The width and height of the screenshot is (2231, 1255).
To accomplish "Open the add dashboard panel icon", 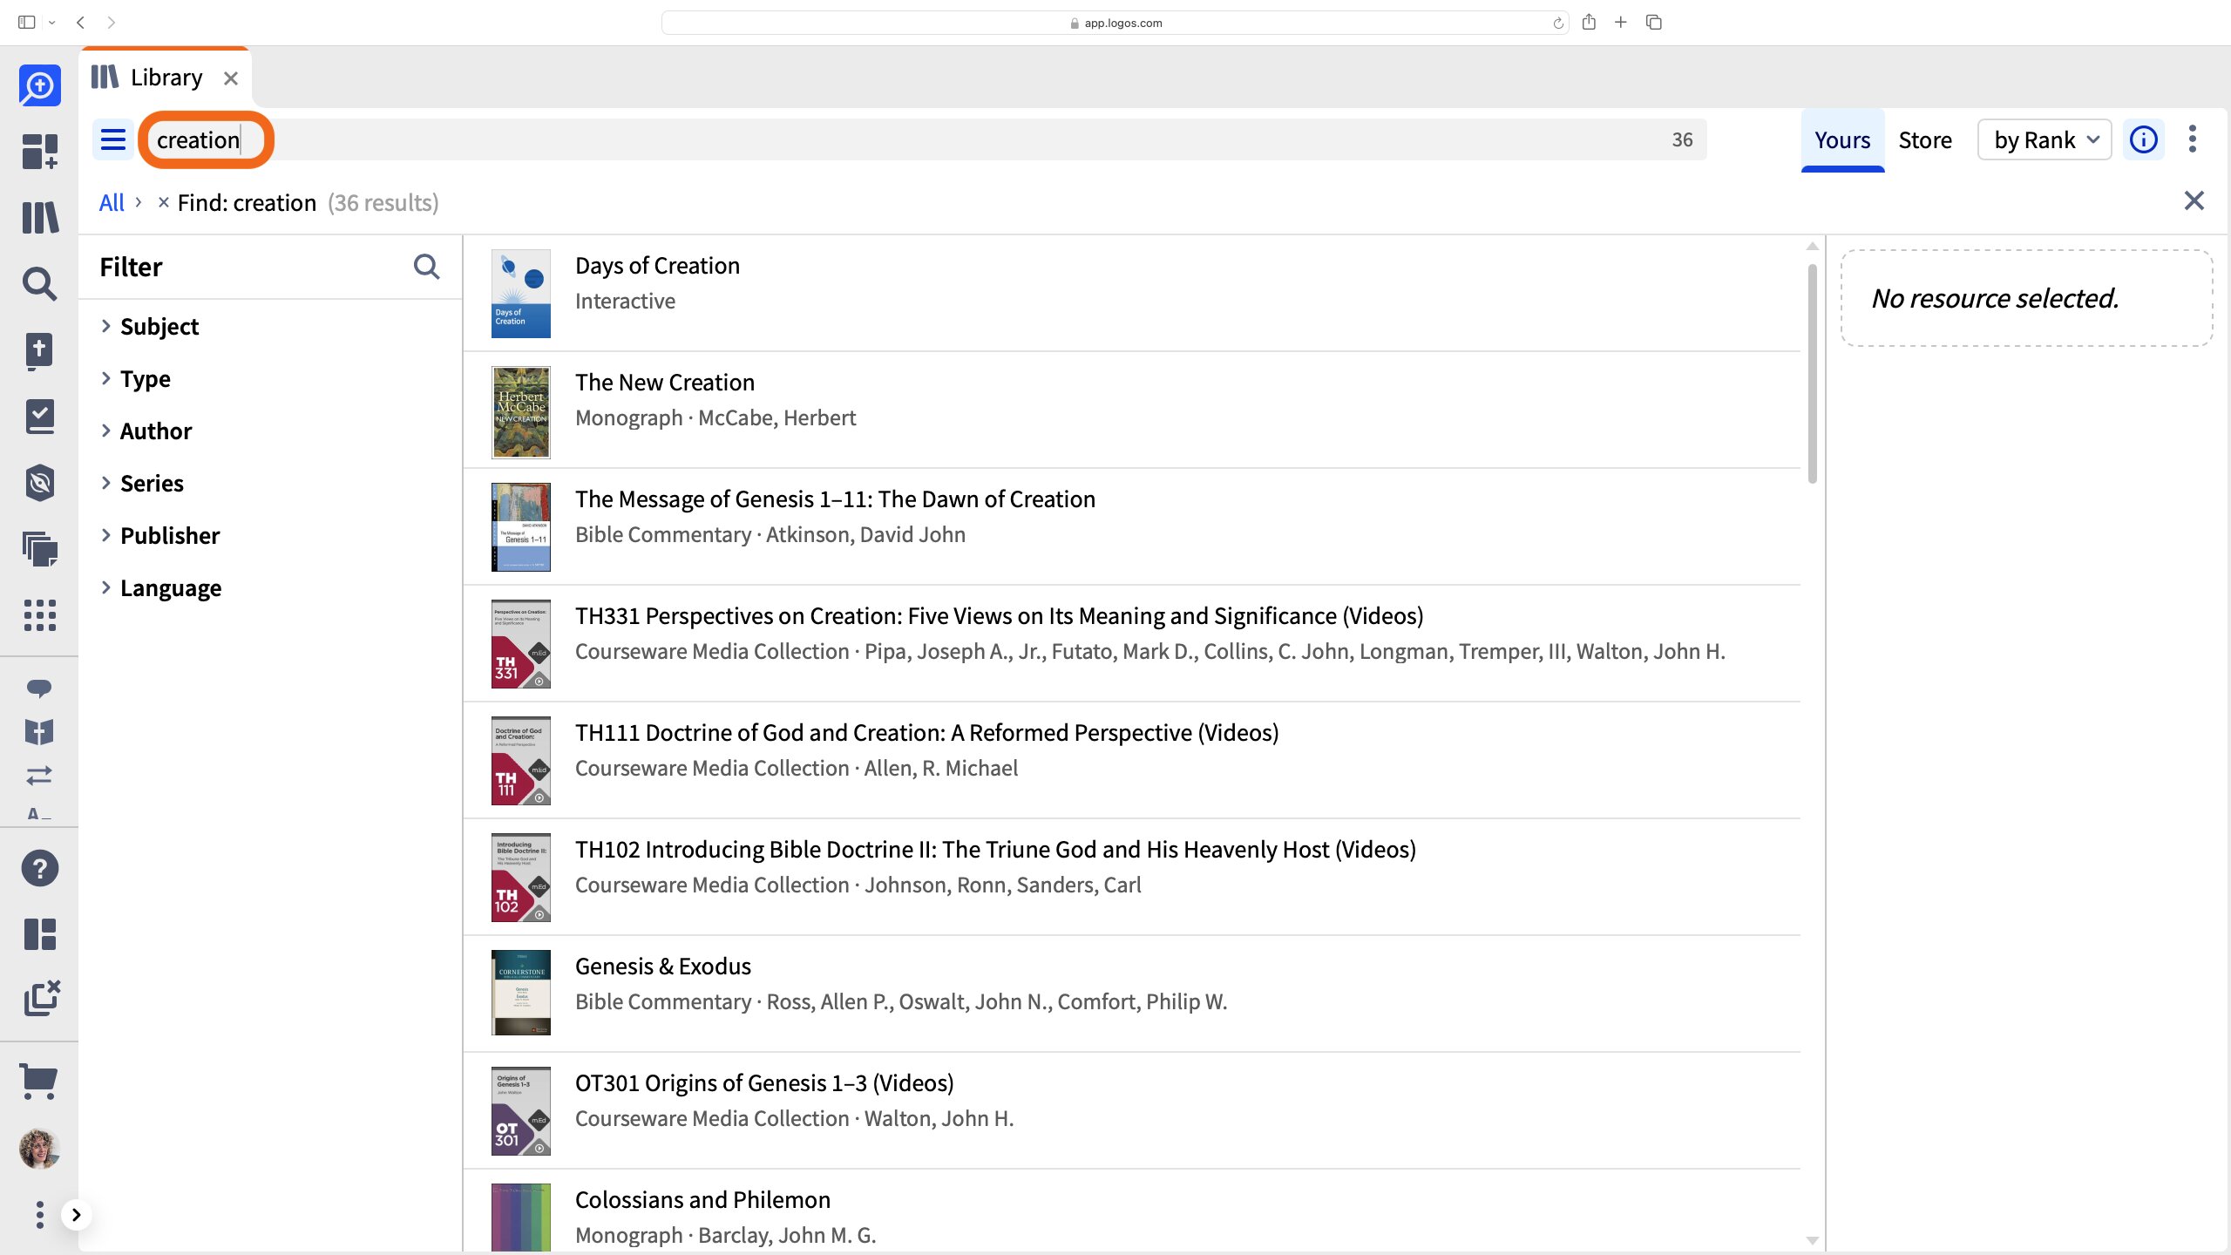I will click(x=40, y=151).
